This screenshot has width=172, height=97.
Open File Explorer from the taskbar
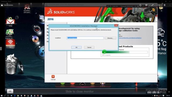[x=18, y=96]
